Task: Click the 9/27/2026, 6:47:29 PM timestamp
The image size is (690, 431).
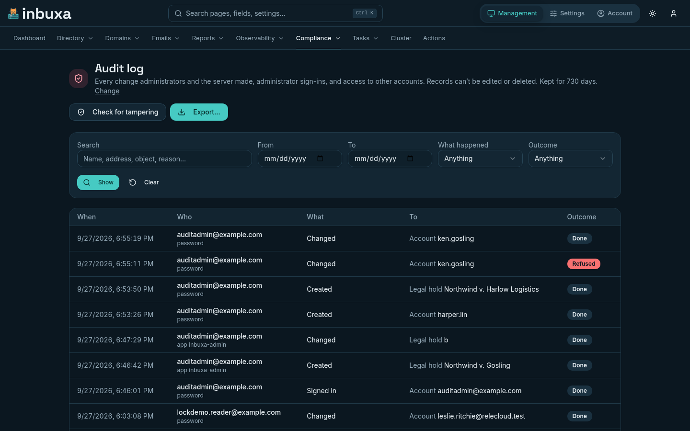Action: 115,340
